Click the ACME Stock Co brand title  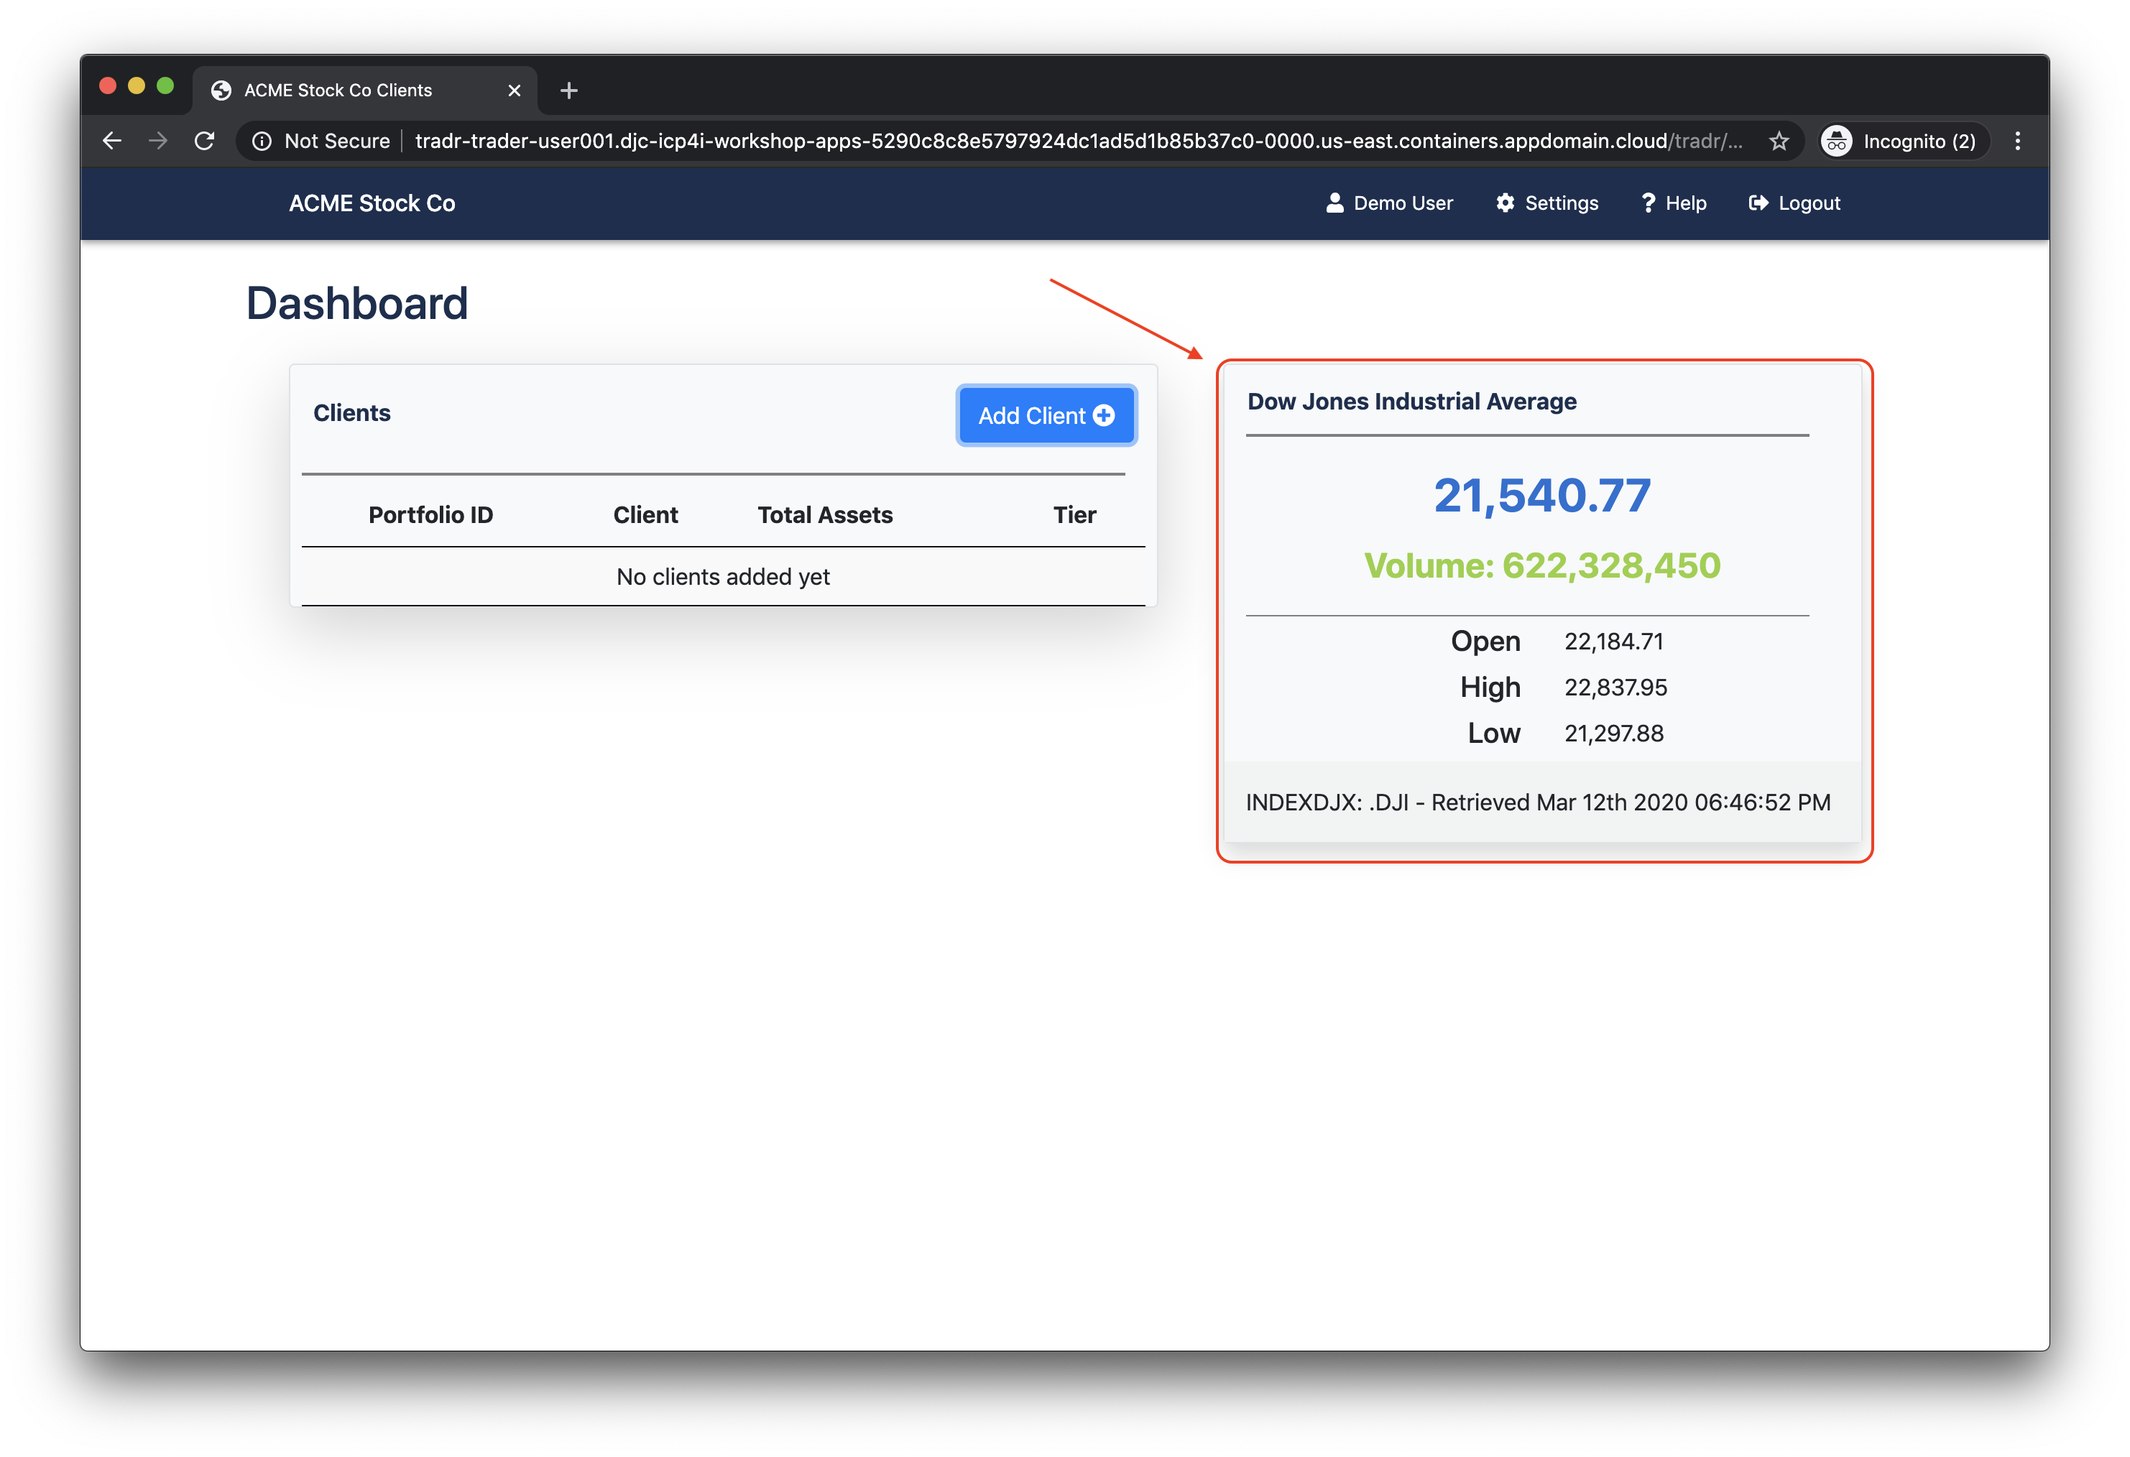pyautogui.click(x=372, y=203)
